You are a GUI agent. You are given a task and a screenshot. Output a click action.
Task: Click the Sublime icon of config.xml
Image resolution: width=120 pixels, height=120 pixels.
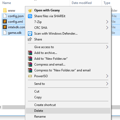(x=5, y=22)
